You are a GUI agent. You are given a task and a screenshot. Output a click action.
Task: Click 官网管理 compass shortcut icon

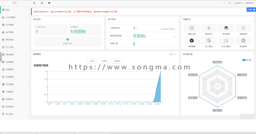click(192, 41)
